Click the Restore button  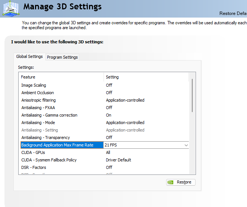click(181, 182)
